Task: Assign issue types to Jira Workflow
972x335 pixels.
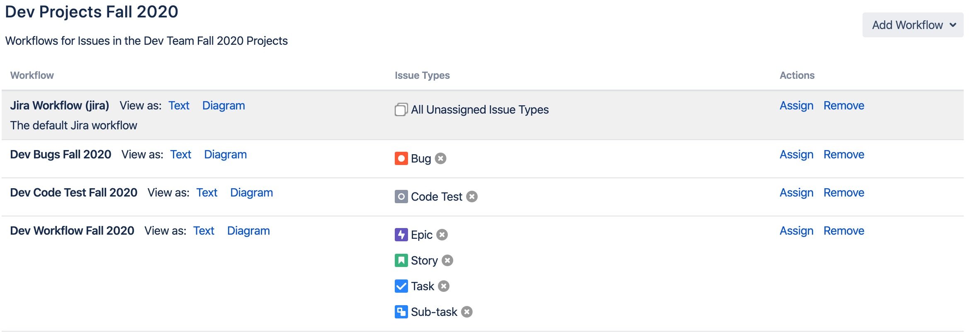Action: coord(796,106)
